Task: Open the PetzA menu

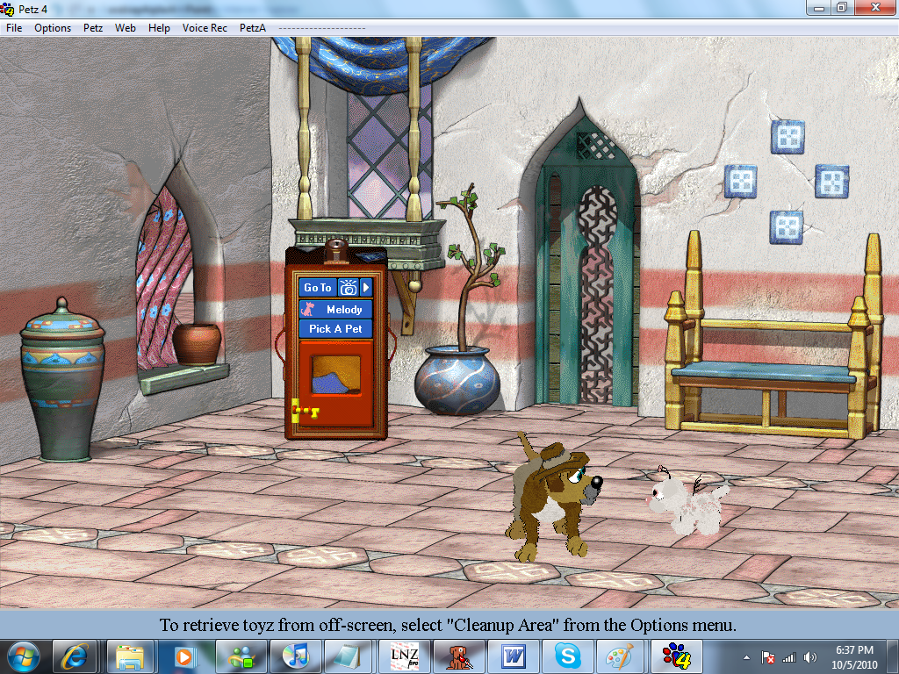Action: [253, 28]
